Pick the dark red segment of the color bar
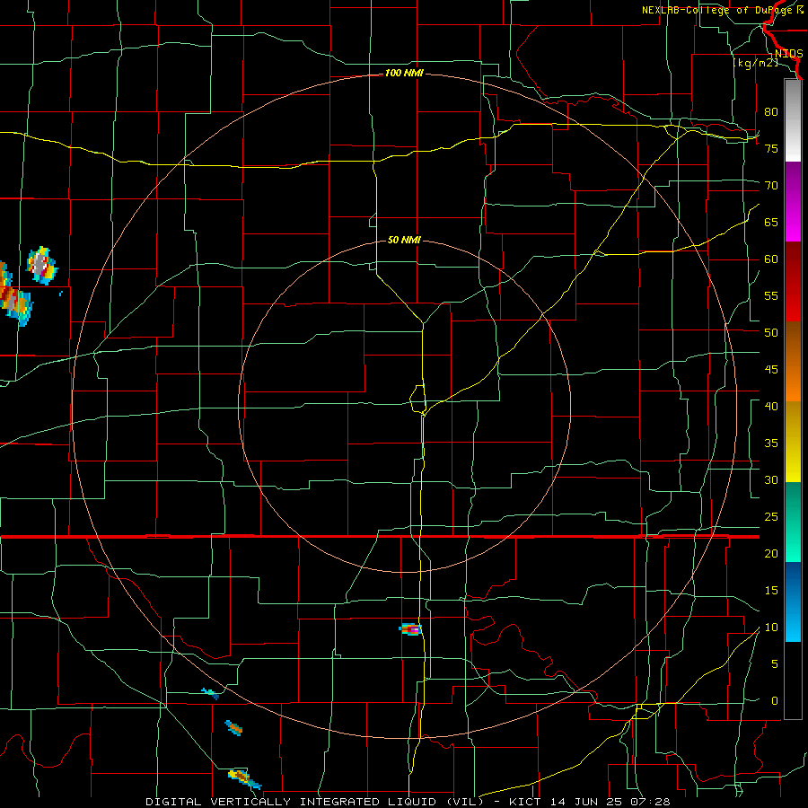This screenshot has width=808, height=808. point(793,282)
